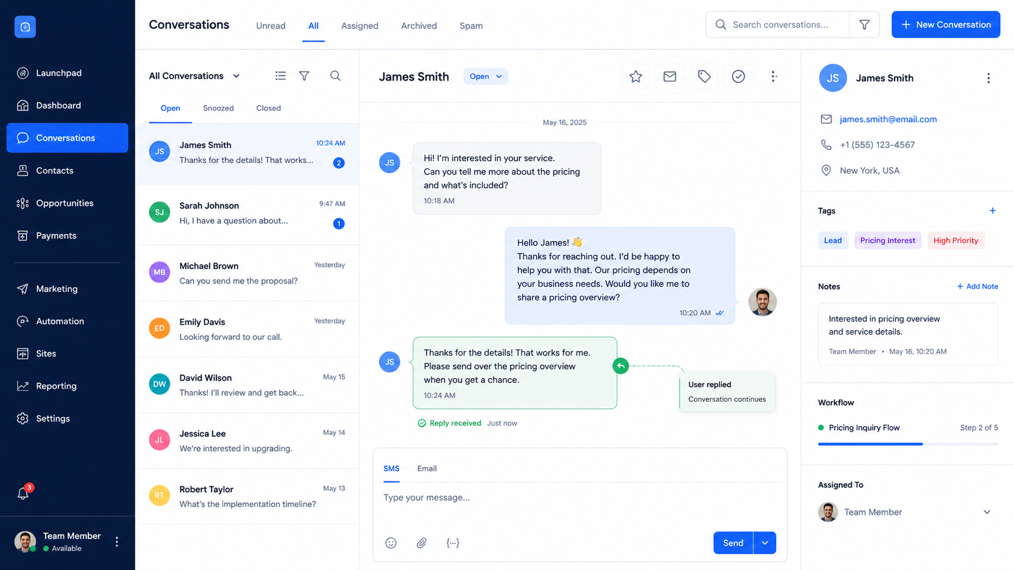Star the James Smith conversation
Image resolution: width=1014 pixels, height=570 pixels.
[x=636, y=76]
